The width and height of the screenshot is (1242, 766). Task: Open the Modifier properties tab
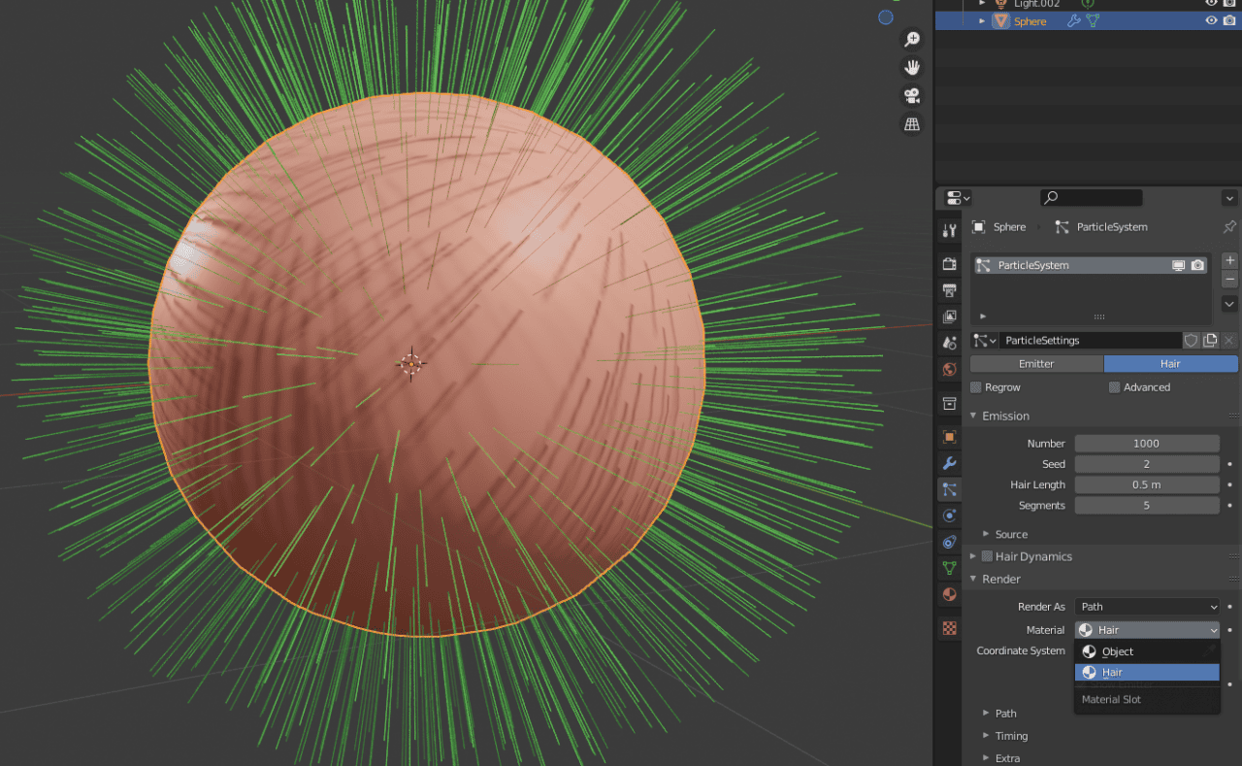pos(948,463)
